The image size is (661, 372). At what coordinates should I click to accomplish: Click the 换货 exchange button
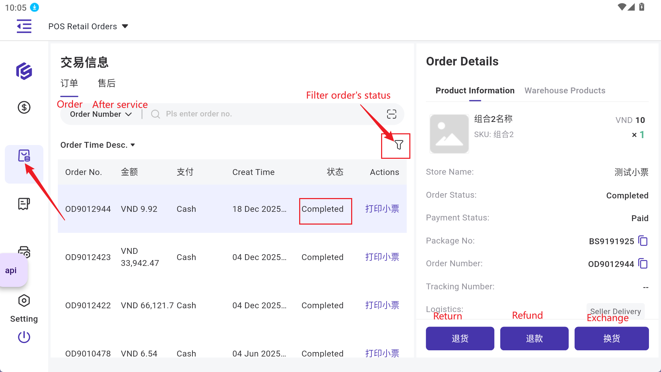[x=611, y=339]
